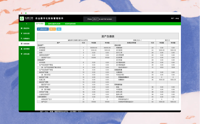Click the light-blue 导出 export button
The height and width of the screenshot is (124, 200).
tap(59, 29)
